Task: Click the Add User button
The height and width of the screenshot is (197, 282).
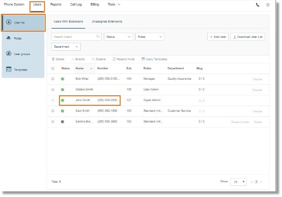Action: [218, 37]
